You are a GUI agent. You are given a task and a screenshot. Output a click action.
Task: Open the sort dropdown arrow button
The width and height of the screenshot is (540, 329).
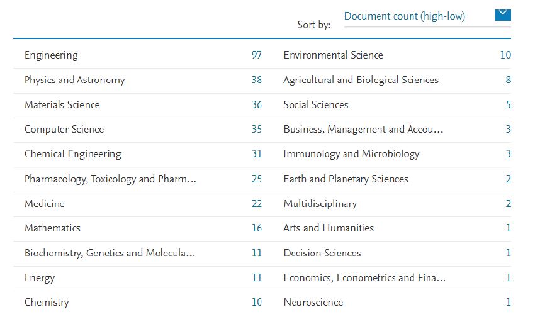pyautogui.click(x=502, y=15)
